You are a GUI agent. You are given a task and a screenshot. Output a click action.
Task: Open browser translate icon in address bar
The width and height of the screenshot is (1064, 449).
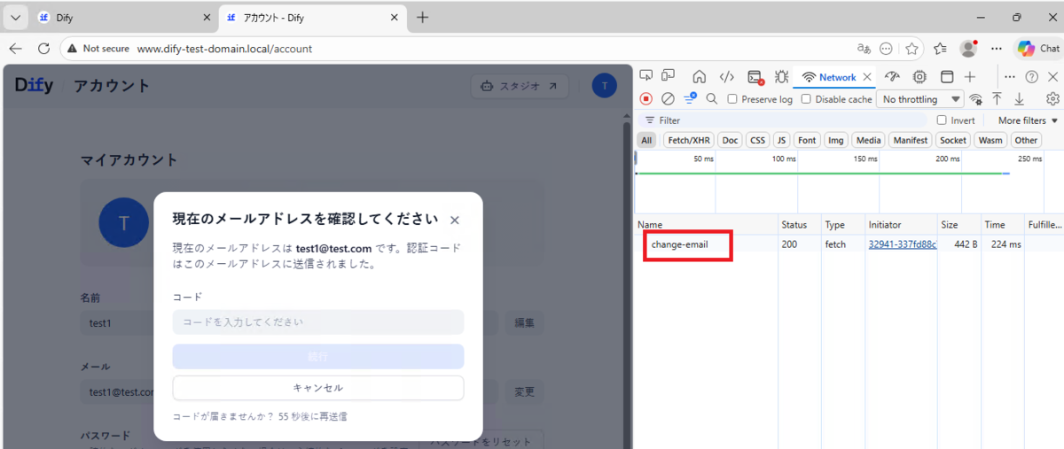tap(864, 49)
